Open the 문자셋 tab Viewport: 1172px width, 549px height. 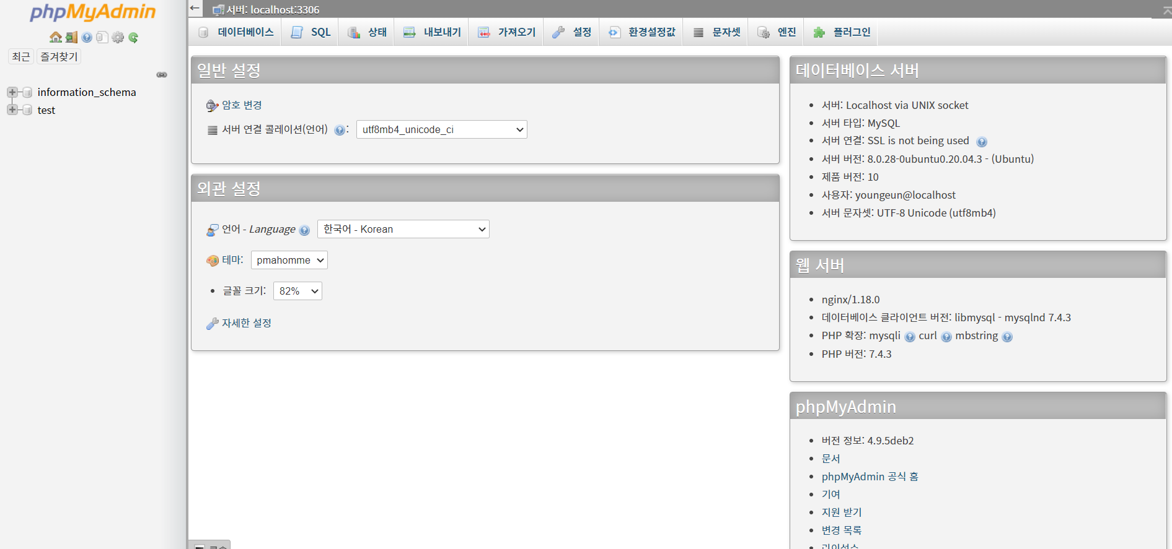pyautogui.click(x=715, y=32)
